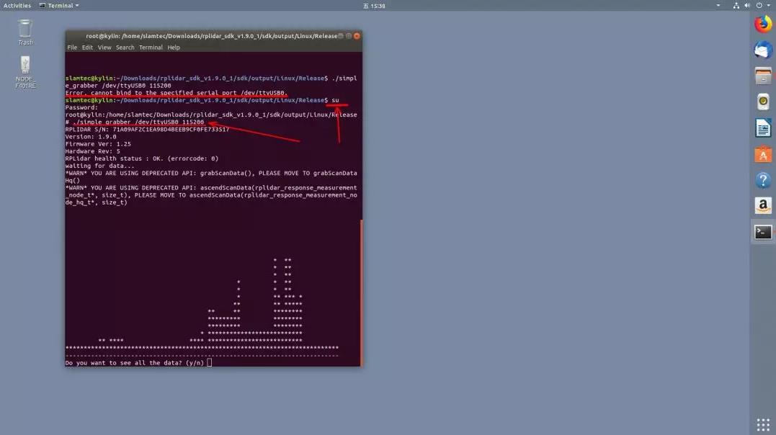776x435 pixels.
Task: Show applications grid button
Action: [762, 424]
